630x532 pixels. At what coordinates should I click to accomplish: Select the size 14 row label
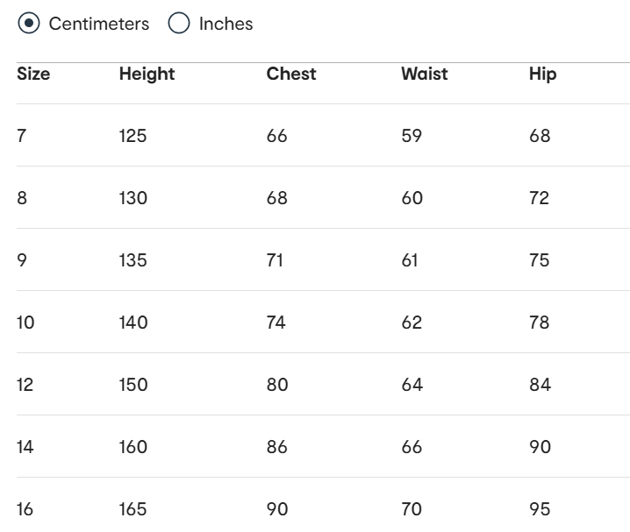[25, 447]
